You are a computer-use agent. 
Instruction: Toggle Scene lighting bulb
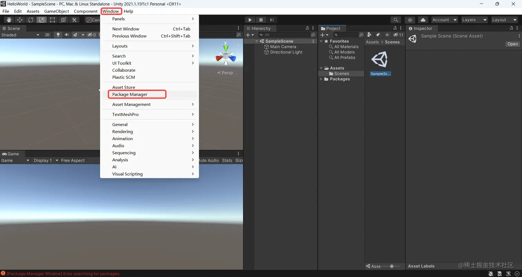click(58, 35)
